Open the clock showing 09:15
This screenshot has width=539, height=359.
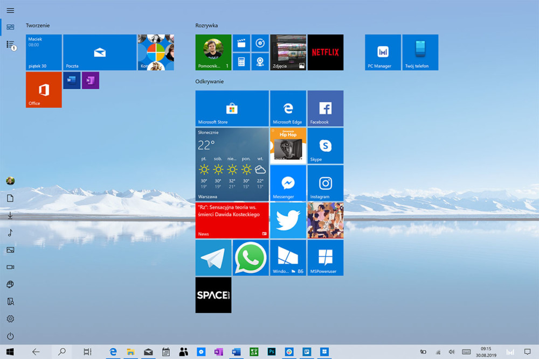(486, 352)
